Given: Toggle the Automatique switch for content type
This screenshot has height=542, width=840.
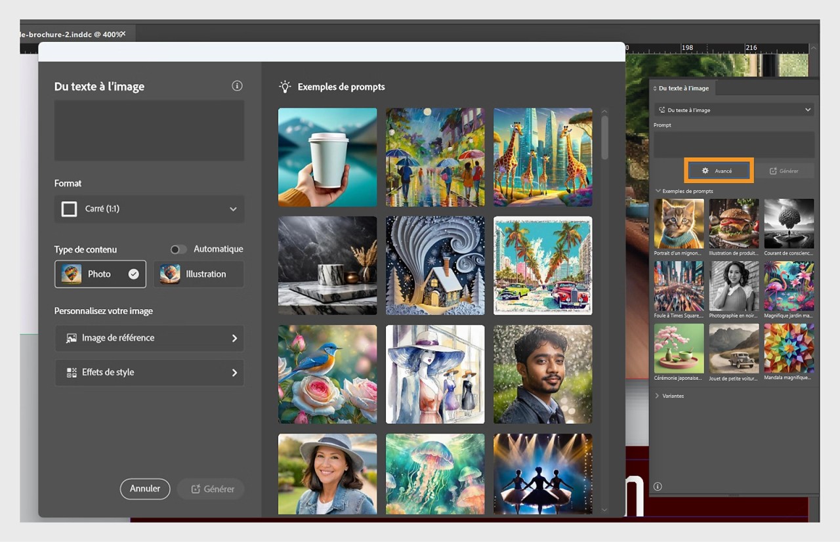Looking at the screenshot, I should [178, 249].
